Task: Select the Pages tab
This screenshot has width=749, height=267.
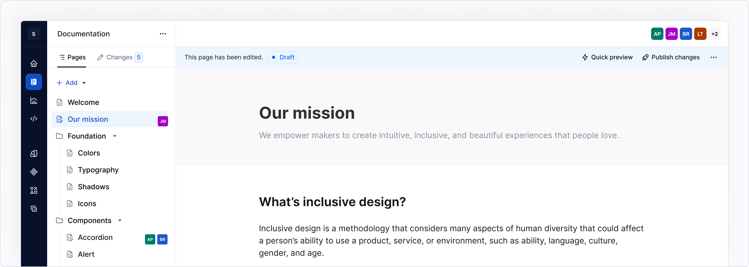Action: click(72, 57)
